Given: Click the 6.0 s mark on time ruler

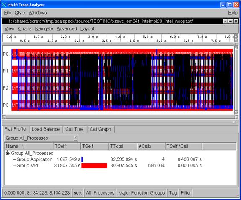Looking at the screenshot, I should click(x=175, y=37).
